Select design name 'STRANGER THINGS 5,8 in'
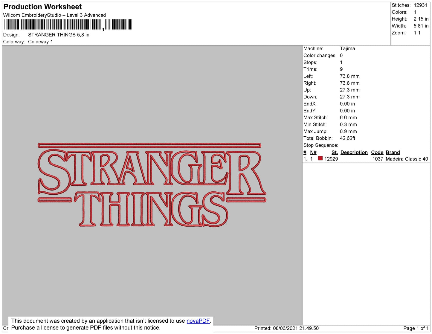This screenshot has width=432, height=334. [59, 35]
